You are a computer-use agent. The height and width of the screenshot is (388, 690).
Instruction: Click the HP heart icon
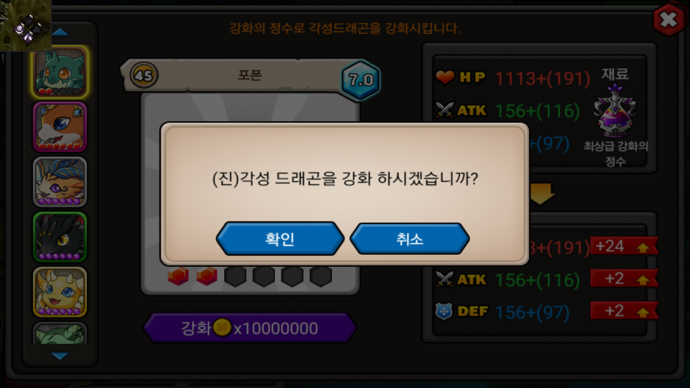point(445,78)
